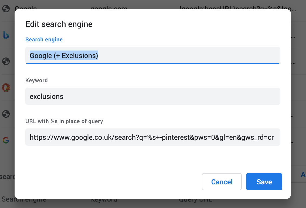Click the Google entry row at the top
Viewport: 306px width, 208px height.
click(26, 8)
